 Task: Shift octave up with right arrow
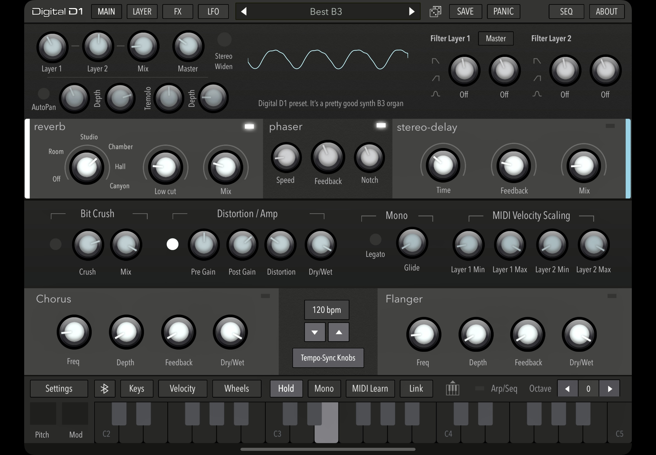610,389
